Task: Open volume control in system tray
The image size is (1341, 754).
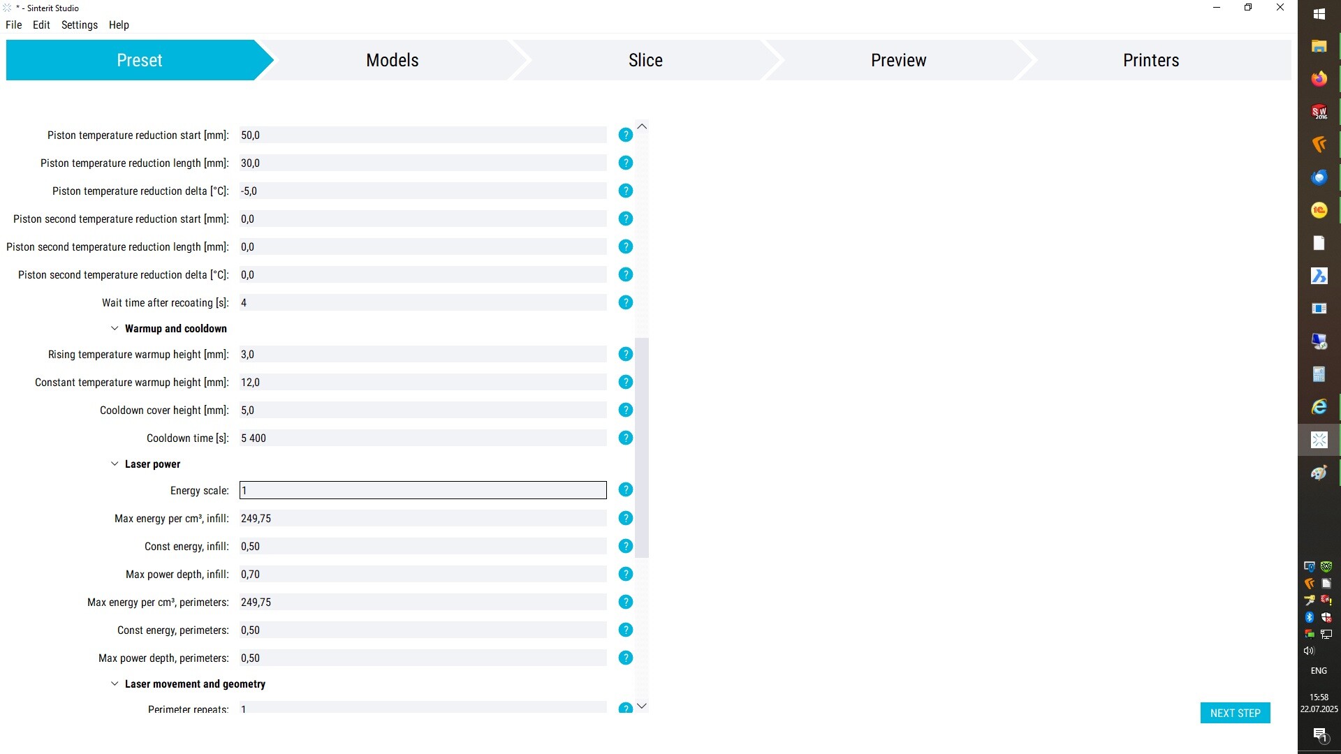Action: coord(1310,651)
